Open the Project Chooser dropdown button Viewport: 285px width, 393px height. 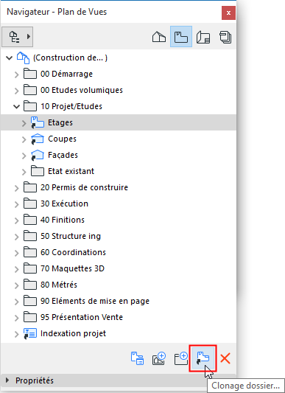pos(17,37)
